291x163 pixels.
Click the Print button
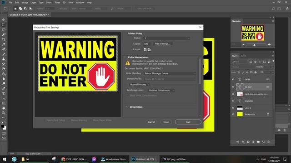coord(188,122)
